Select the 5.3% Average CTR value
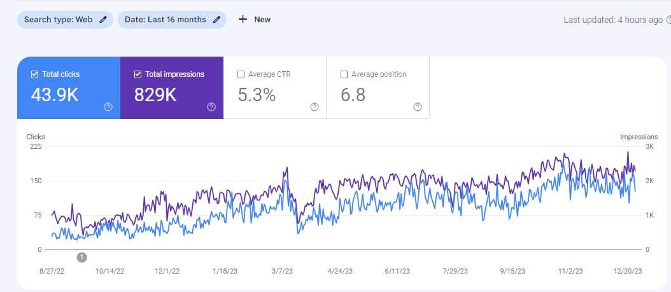This screenshot has height=292, width=671. pos(257,95)
